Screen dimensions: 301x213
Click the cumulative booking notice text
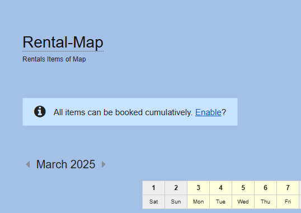tap(123, 112)
